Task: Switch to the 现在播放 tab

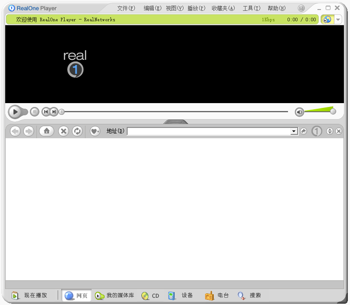Action: coord(29,295)
